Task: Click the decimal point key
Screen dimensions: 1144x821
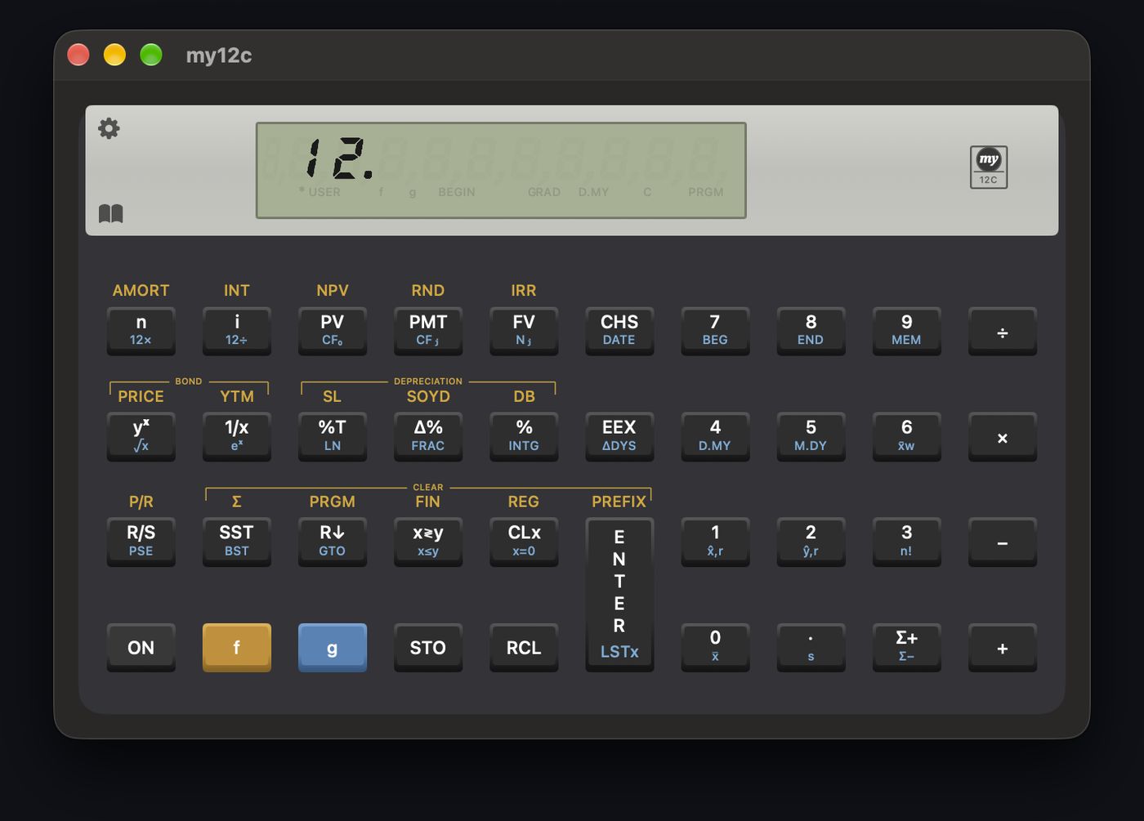Action: coord(811,647)
